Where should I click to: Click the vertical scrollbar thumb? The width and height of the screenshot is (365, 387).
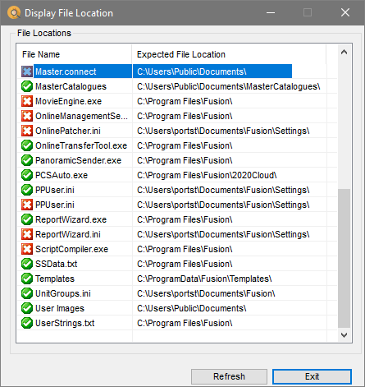tap(344, 258)
